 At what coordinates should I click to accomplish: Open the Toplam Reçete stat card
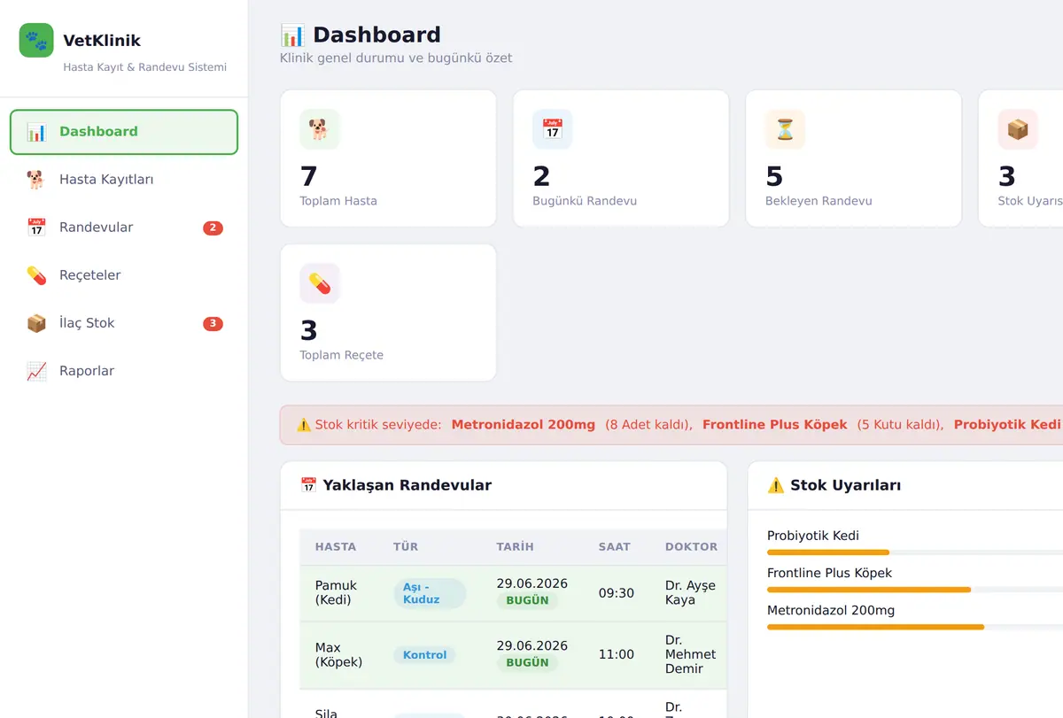click(x=388, y=313)
